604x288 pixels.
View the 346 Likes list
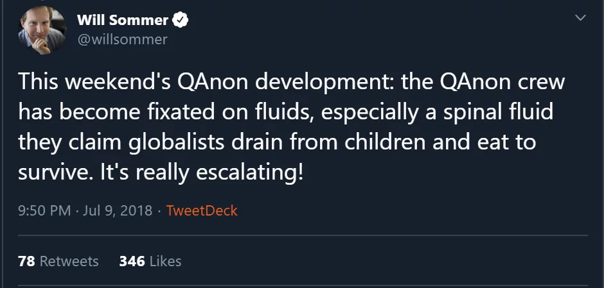[x=150, y=261]
